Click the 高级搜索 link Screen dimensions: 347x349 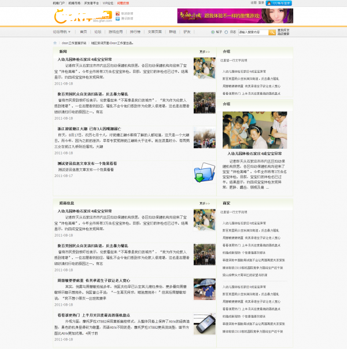[x=283, y=34]
